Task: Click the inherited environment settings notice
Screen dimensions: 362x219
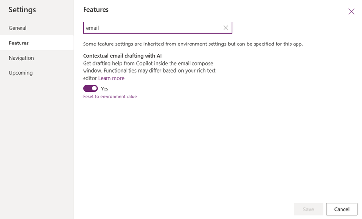Action: click(193, 44)
